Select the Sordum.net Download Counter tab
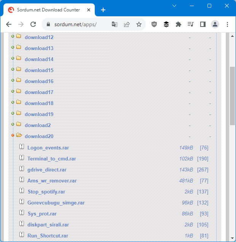The height and width of the screenshot is (242, 236). (48, 10)
